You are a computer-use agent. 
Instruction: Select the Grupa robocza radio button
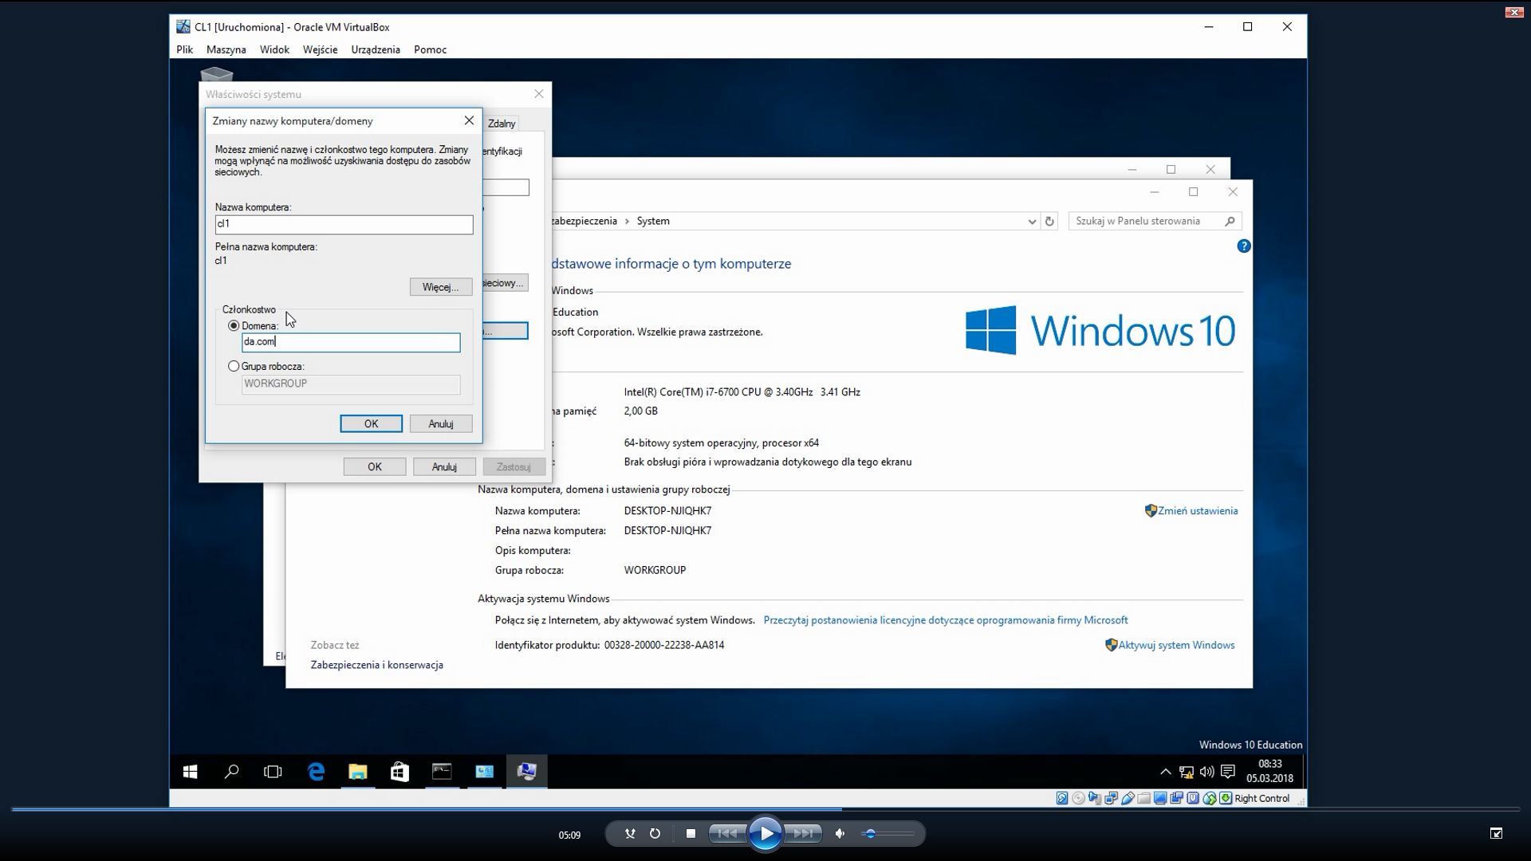tap(234, 366)
